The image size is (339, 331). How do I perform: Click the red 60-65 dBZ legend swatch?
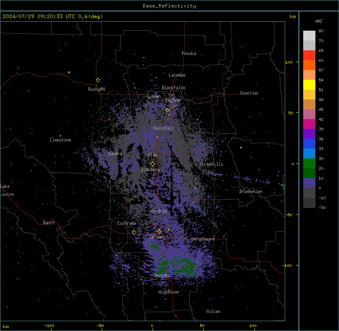[x=309, y=55]
